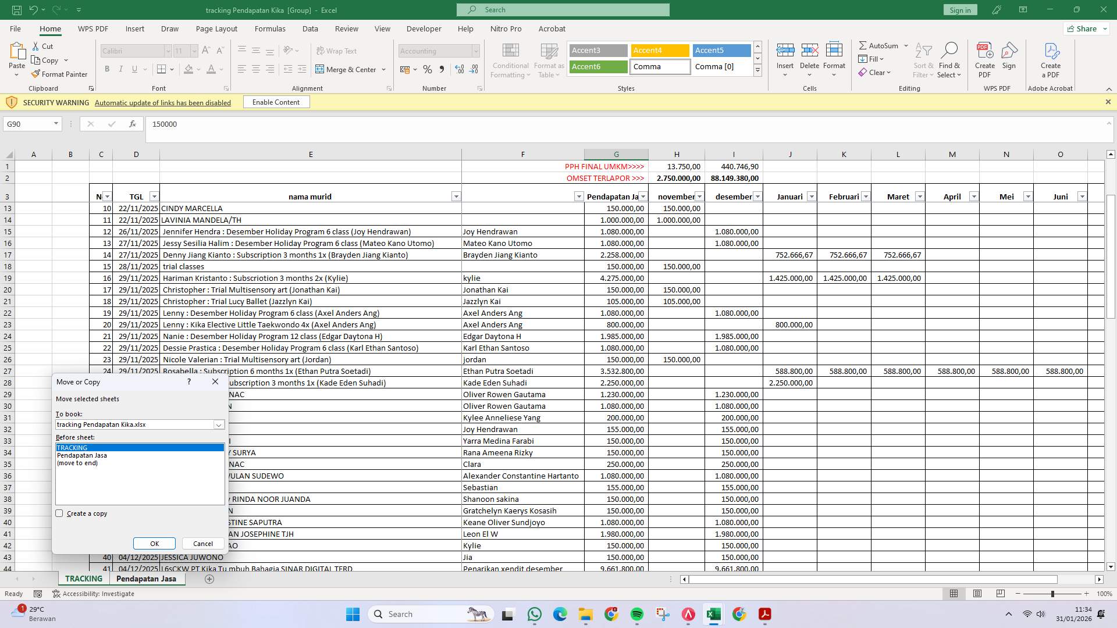Switch to the Pendapatan Jasa sheet tab

(x=147, y=579)
